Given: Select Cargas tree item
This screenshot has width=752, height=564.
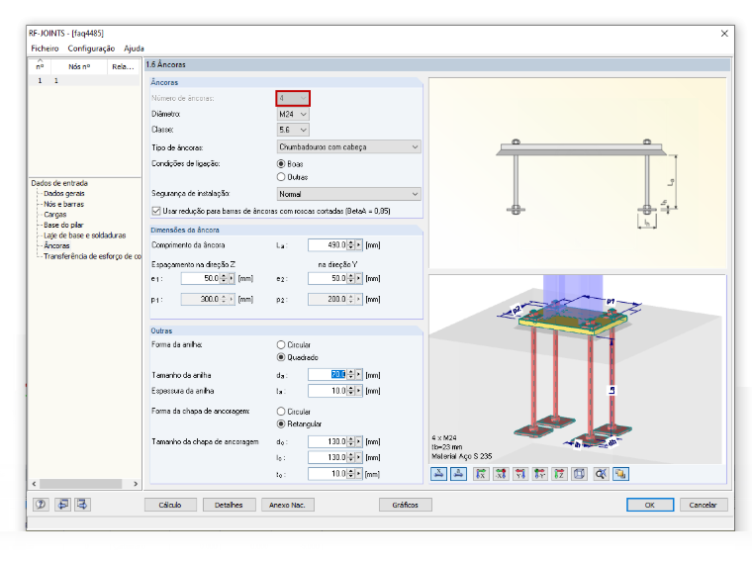Looking at the screenshot, I should [x=54, y=215].
